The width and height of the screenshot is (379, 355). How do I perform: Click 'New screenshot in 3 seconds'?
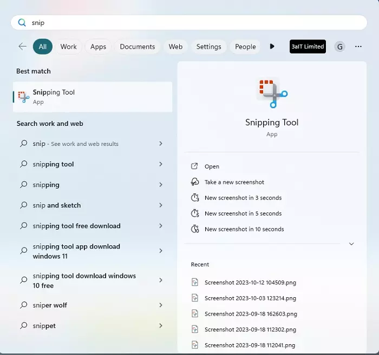243,198
